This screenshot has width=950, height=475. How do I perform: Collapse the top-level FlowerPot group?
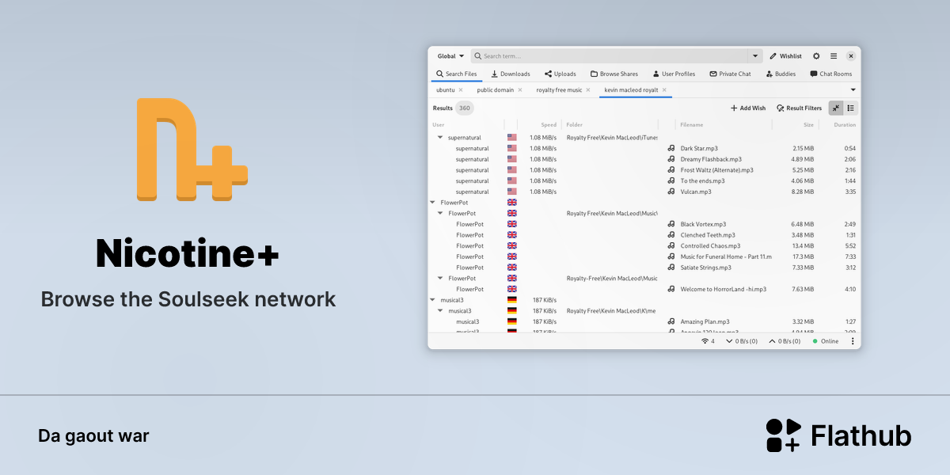[432, 203]
